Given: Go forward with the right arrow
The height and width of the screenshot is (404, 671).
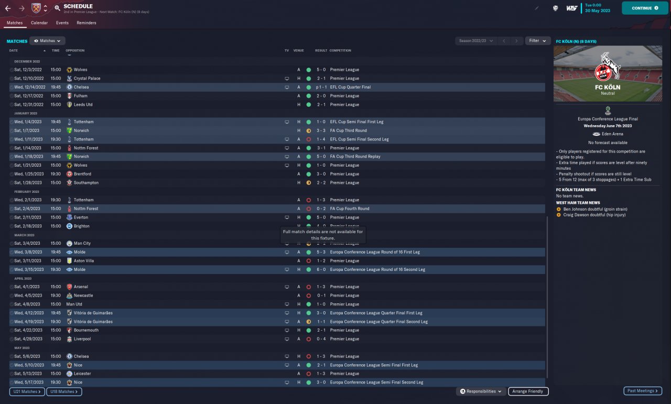Looking at the screenshot, I should coord(21,8).
